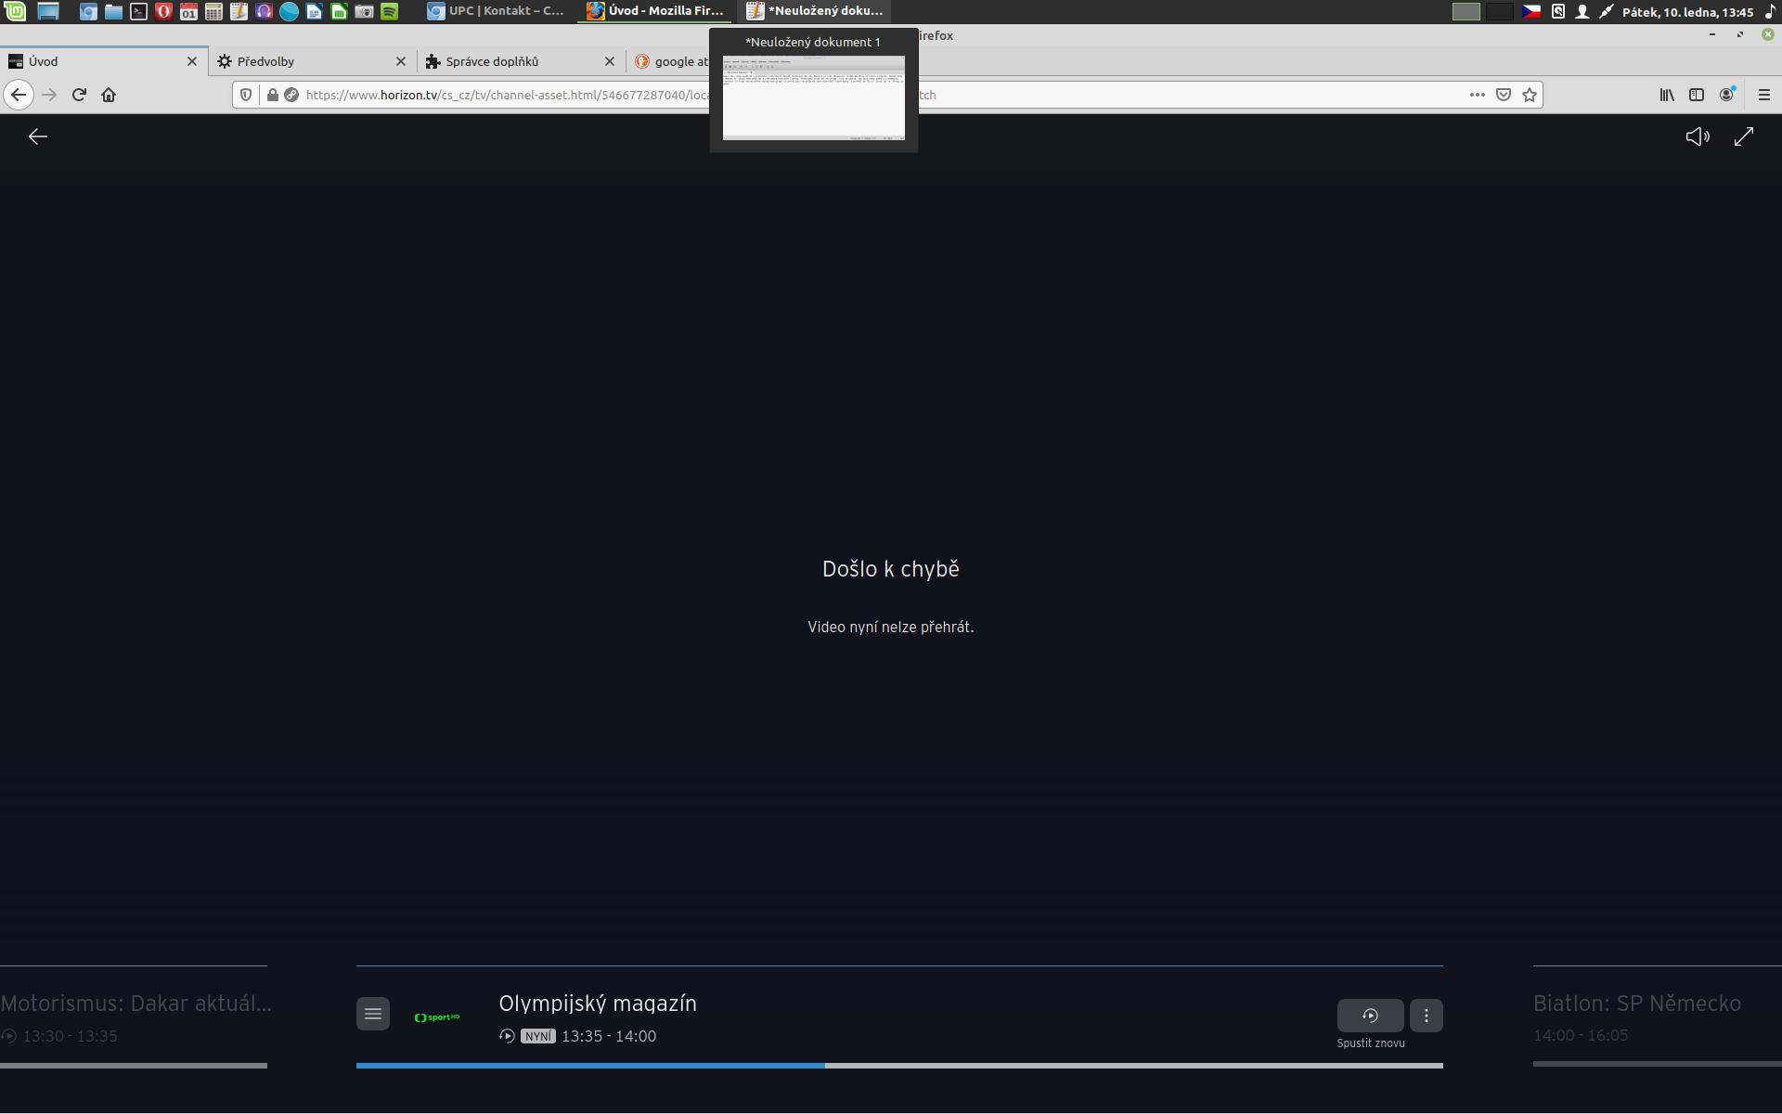Click the programme progress bar

898,1066
